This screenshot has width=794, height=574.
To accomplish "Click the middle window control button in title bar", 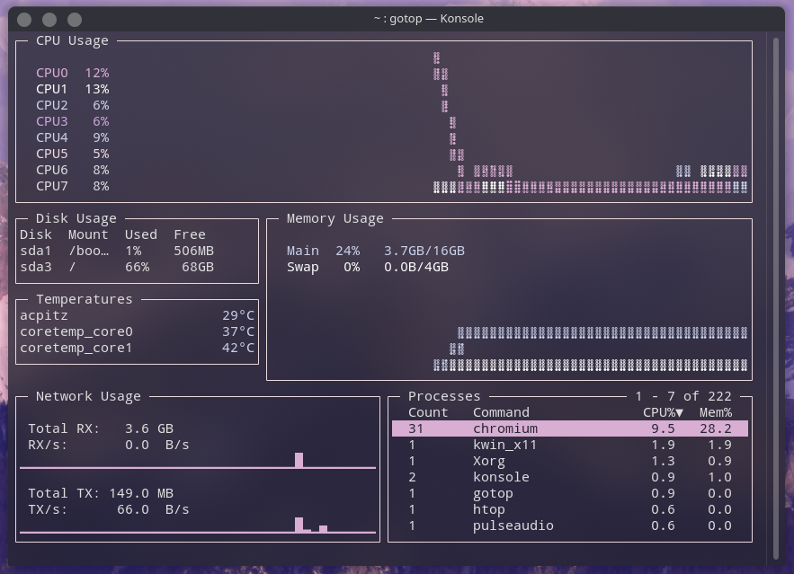I will 49,19.
